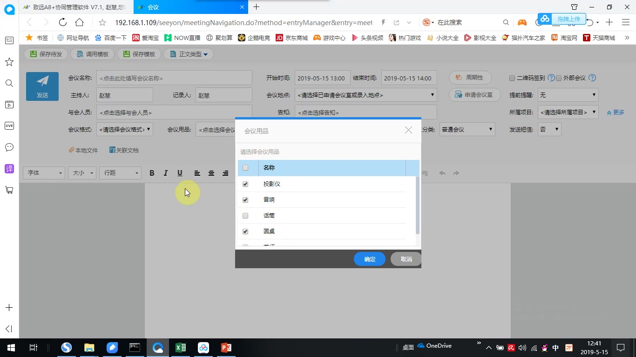Click 调用模板 button

coord(92,54)
